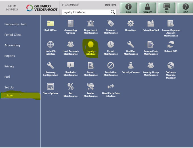
Task: Open Third Party Data Interface
Action: (x=111, y=87)
